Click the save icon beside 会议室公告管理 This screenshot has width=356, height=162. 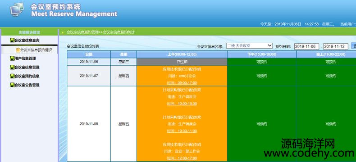[12, 85]
